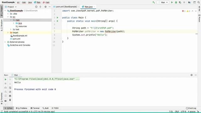Collapse the src folder
The image size is (201, 113).
[x=8, y=17]
